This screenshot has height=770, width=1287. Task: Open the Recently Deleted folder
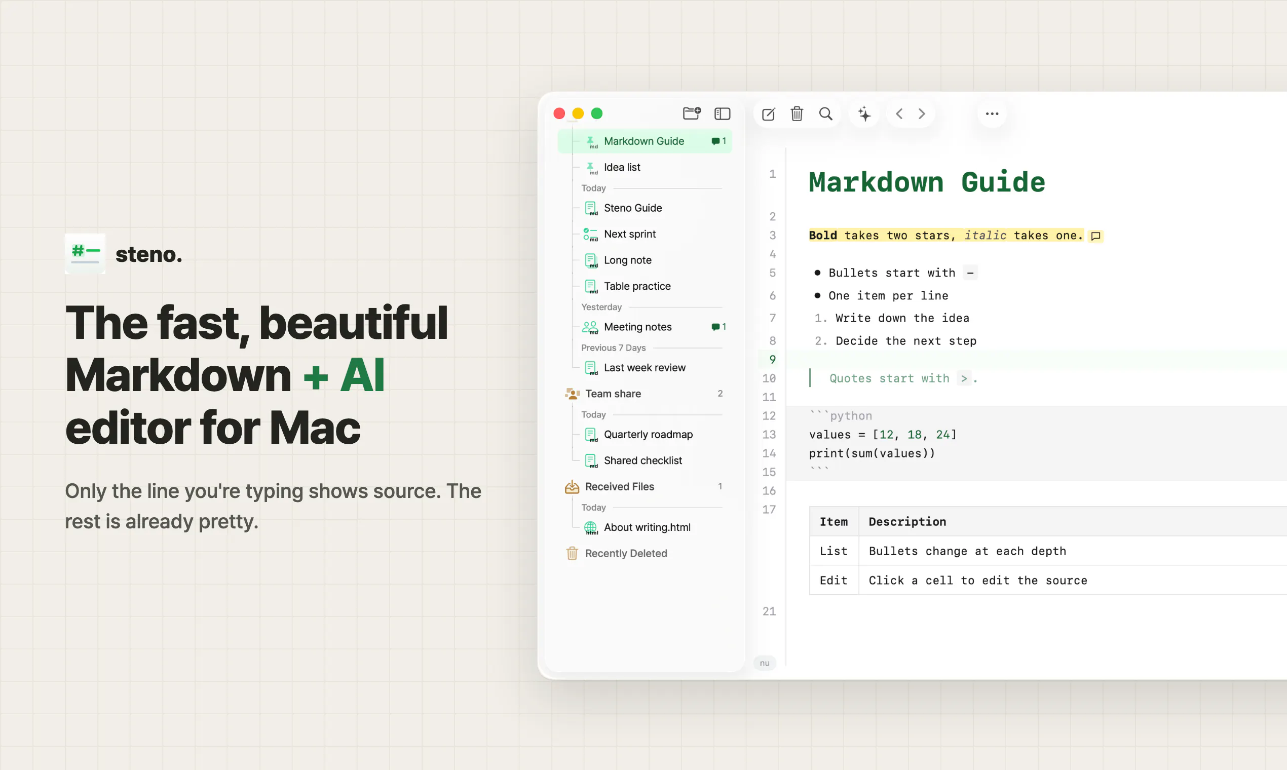[x=645, y=553]
